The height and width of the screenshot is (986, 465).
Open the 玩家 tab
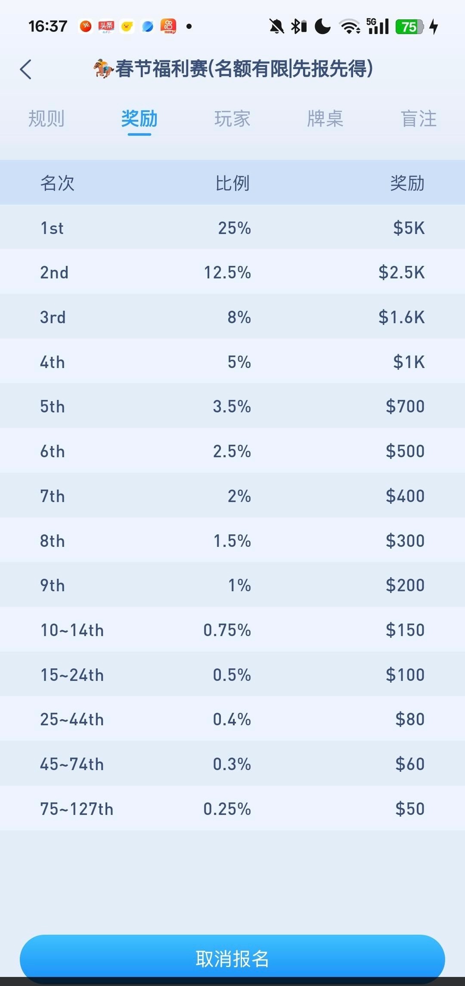coord(232,119)
